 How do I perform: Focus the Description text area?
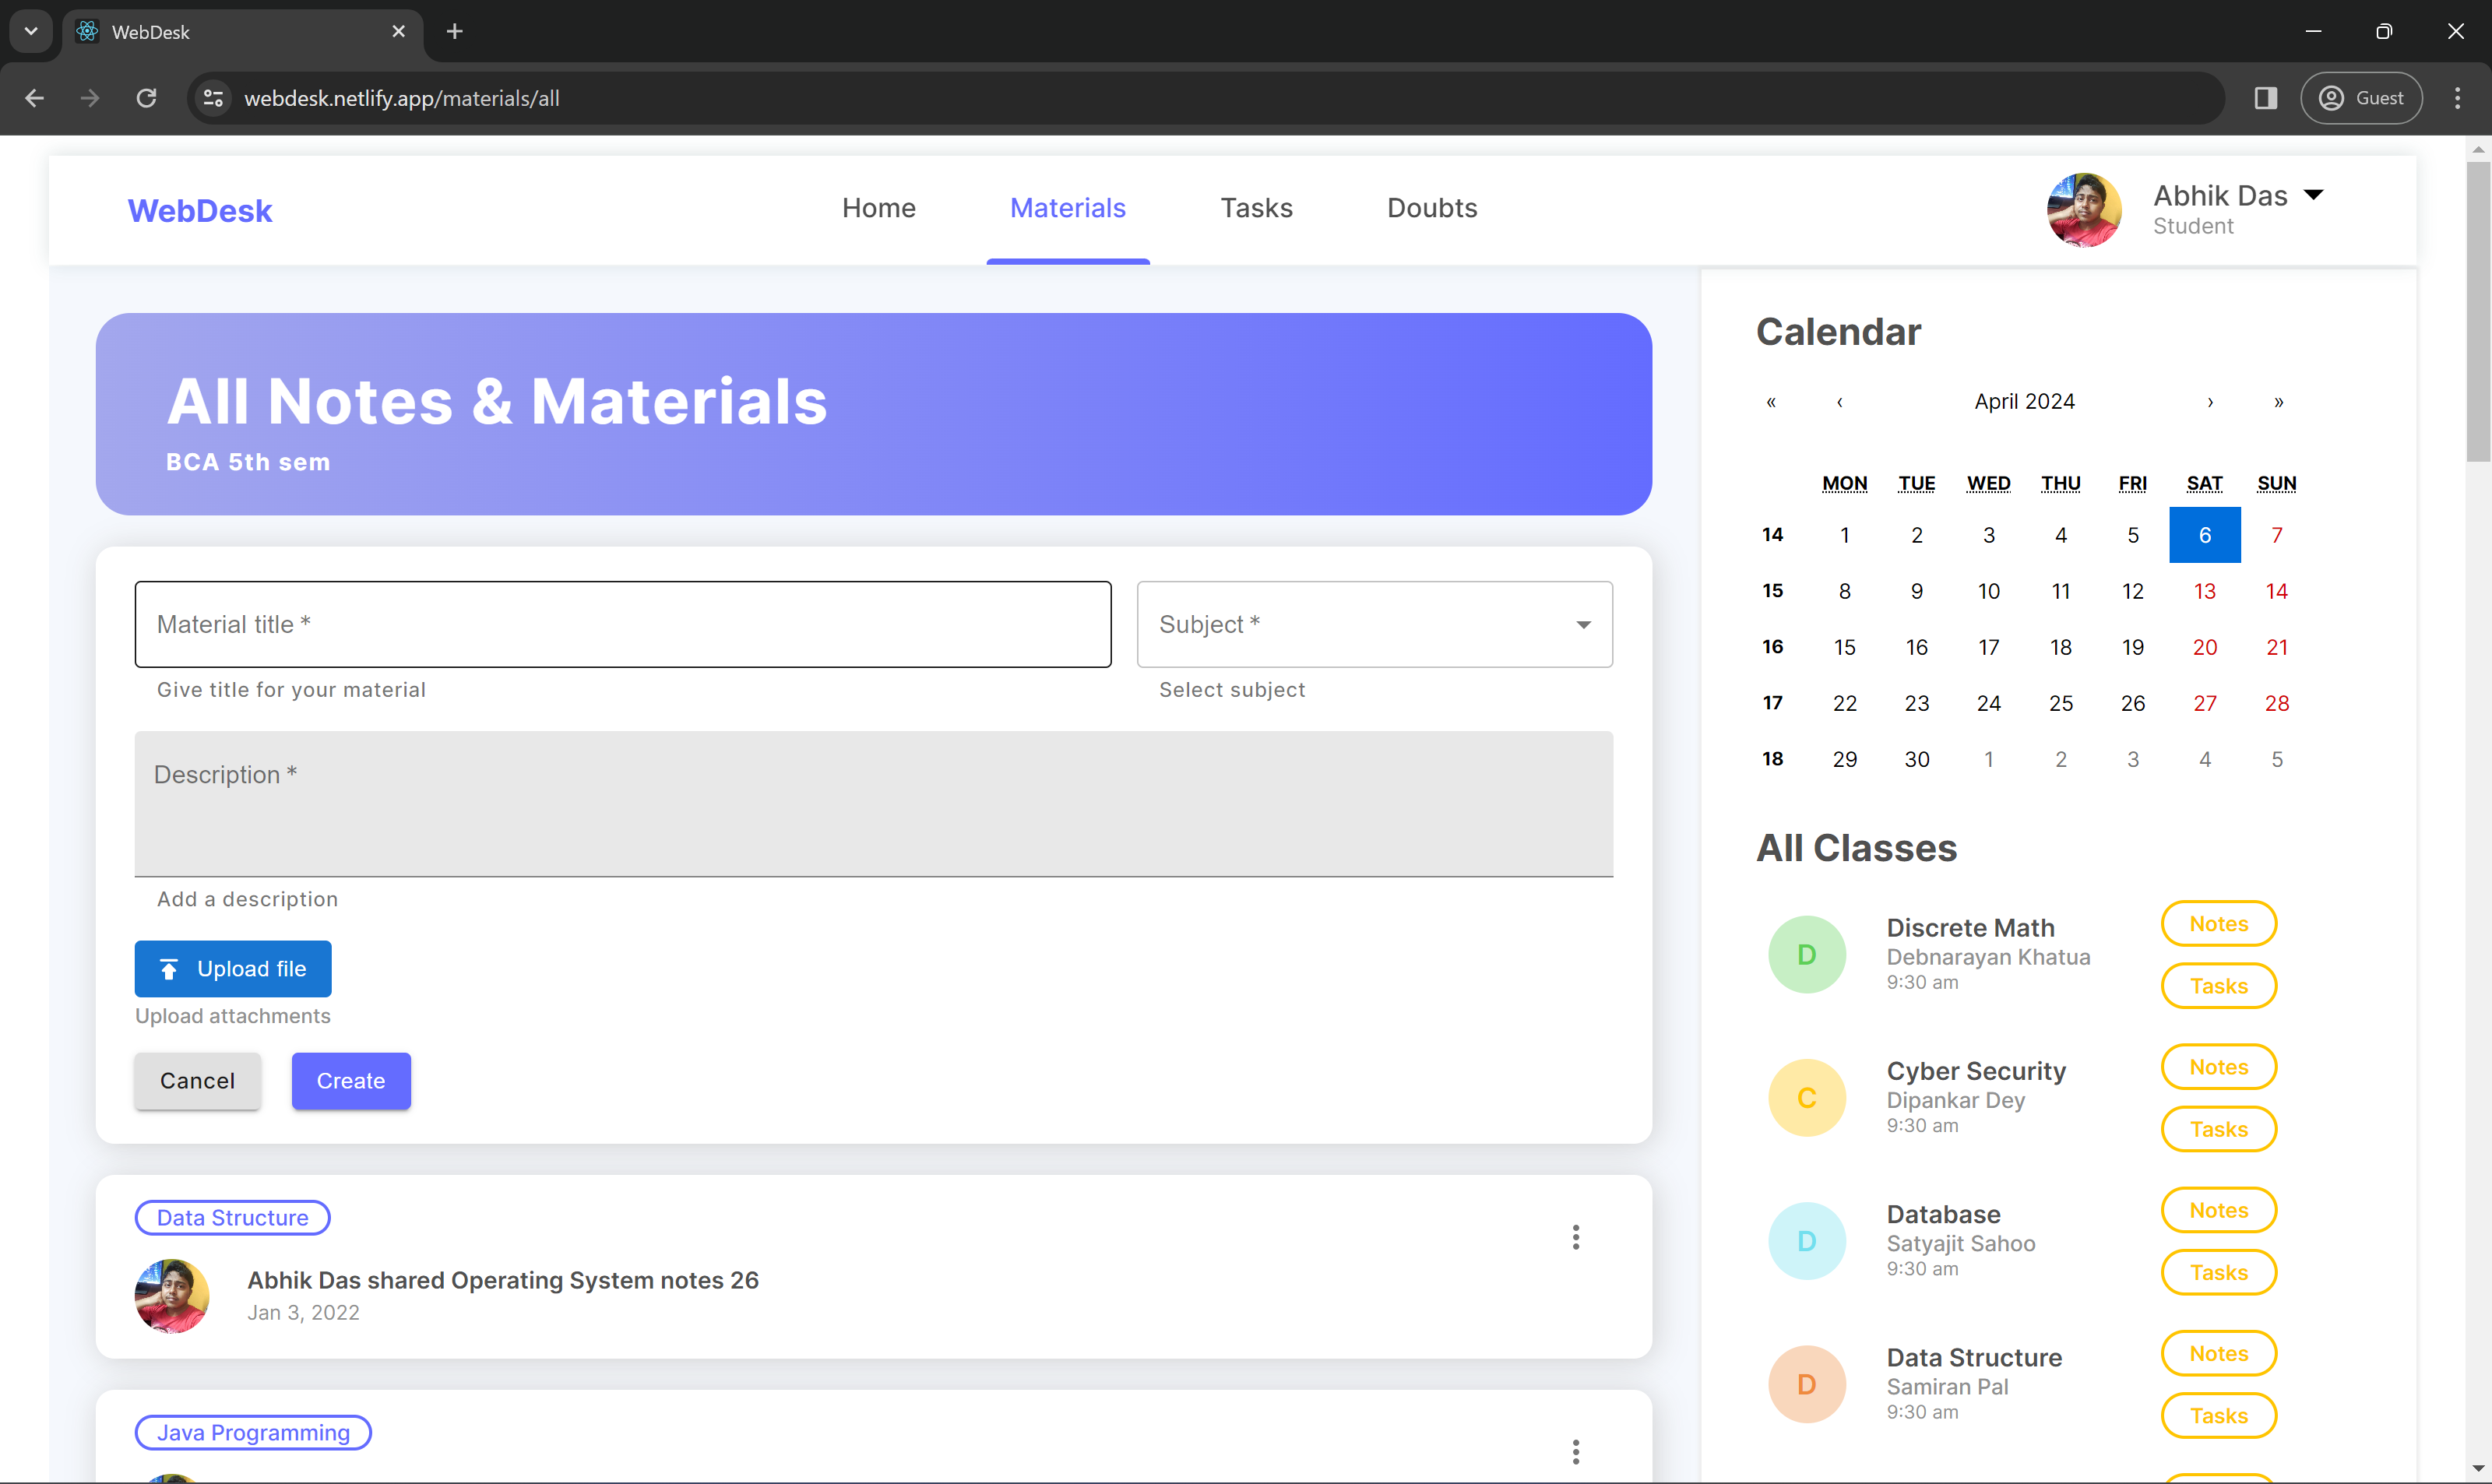[874, 804]
